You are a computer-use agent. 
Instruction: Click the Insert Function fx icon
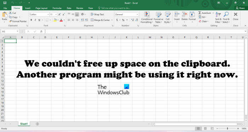coord(41,31)
